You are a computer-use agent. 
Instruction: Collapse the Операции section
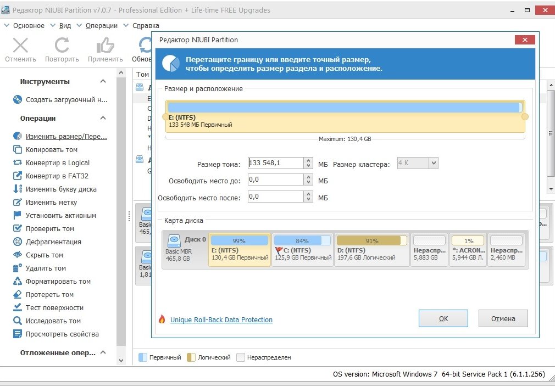pos(103,118)
